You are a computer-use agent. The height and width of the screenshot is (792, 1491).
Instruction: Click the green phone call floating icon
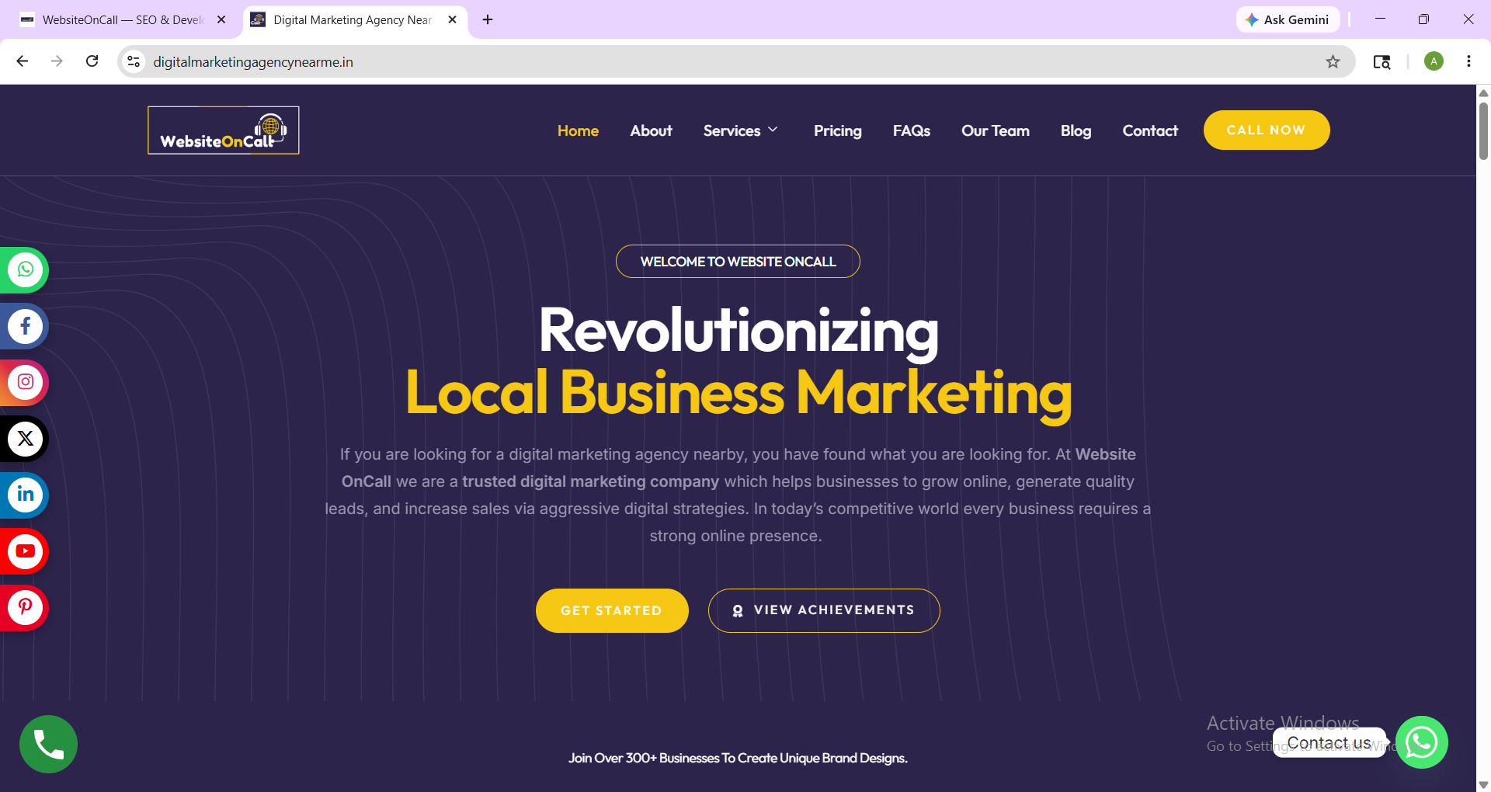coord(48,744)
